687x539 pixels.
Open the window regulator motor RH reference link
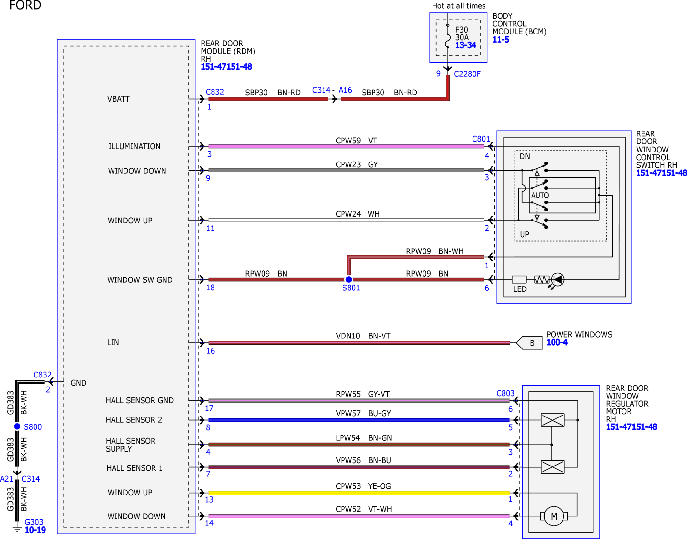[632, 427]
